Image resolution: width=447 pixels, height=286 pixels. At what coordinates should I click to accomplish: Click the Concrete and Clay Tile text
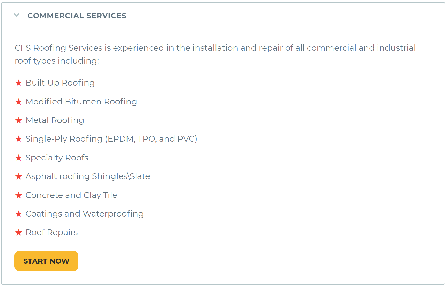pos(71,195)
